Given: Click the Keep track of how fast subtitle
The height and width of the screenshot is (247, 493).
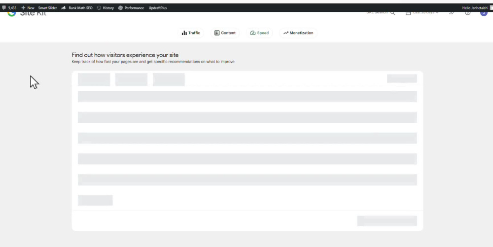Looking at the screenshot, I should click(153, 62).
